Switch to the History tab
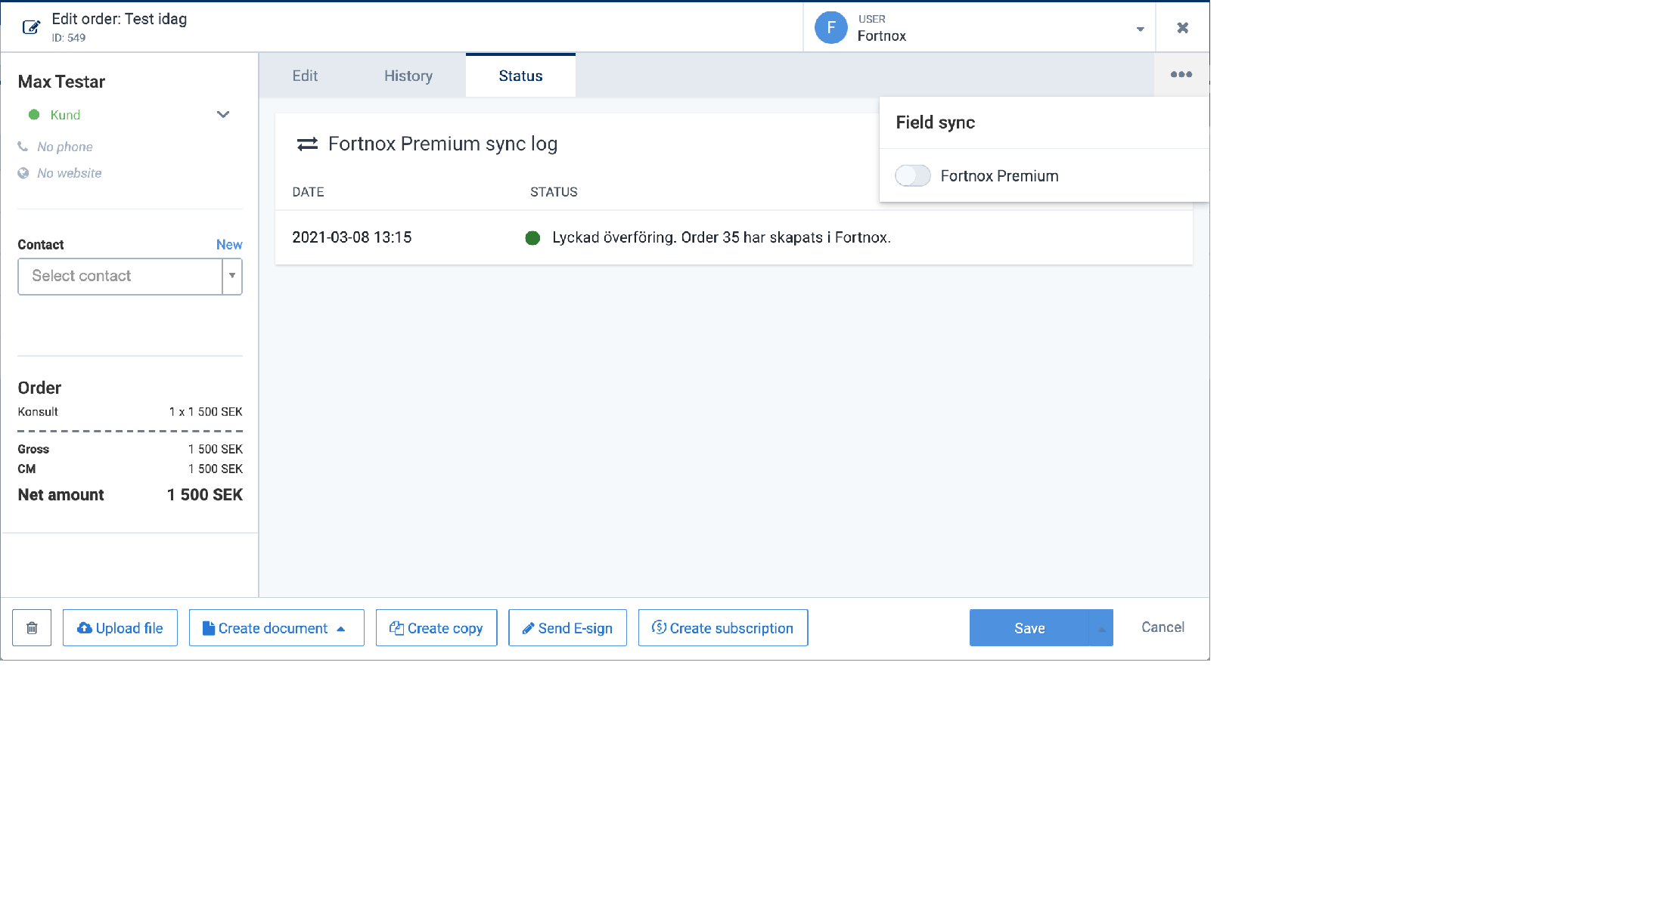 408,76
